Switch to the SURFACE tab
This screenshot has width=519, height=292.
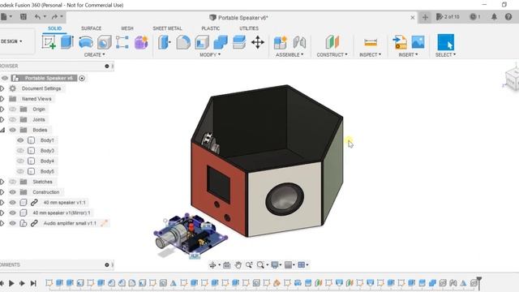tap(92, 28)
